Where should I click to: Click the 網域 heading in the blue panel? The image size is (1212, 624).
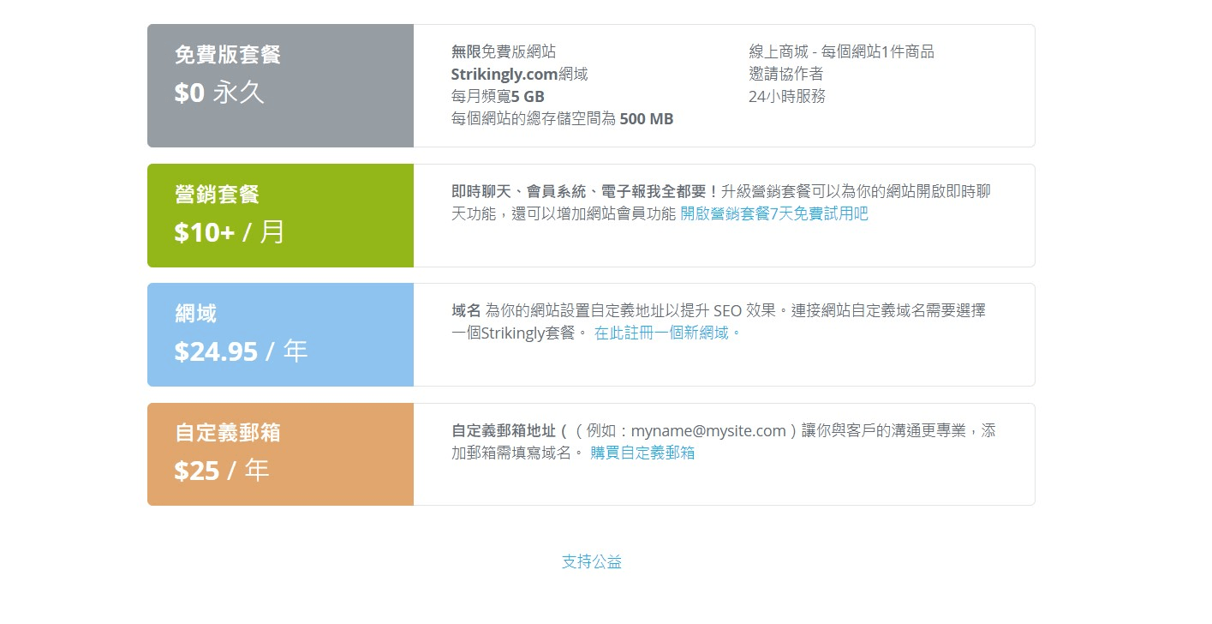(195, 314)
